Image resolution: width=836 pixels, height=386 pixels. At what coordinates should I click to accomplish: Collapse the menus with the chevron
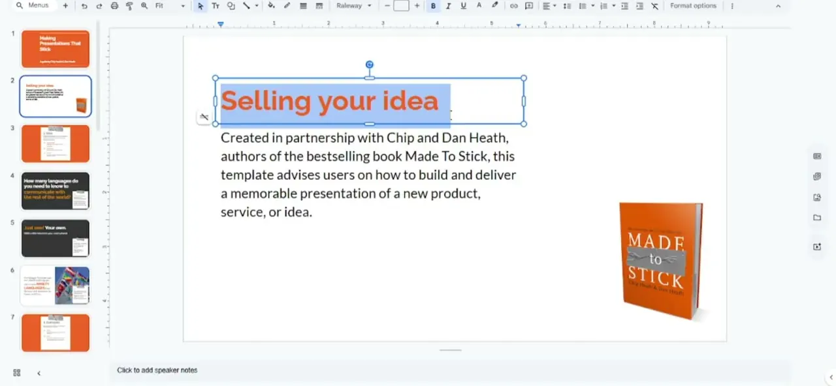point(778,6)
